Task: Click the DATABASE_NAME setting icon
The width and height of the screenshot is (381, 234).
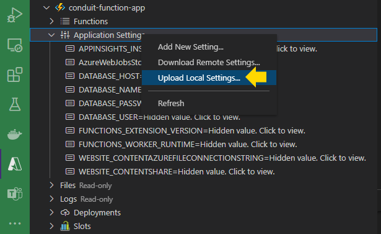Action: click(x=70, y=89)
